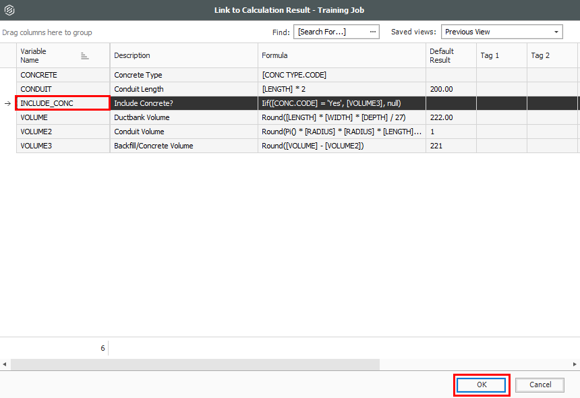Select the CONDUIT variable row
Viewport: 580px width, 398px height.
(63, 89)
